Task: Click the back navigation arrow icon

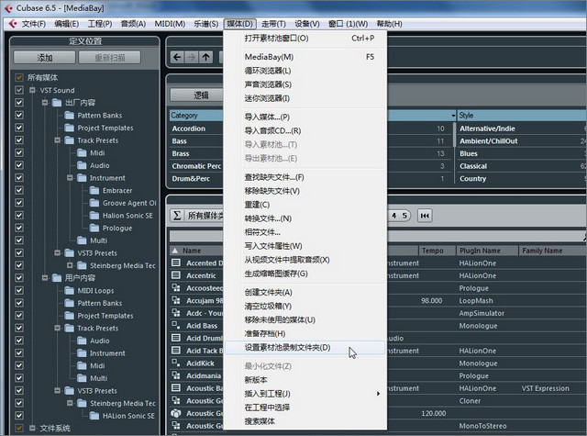Action: point(175,57)
